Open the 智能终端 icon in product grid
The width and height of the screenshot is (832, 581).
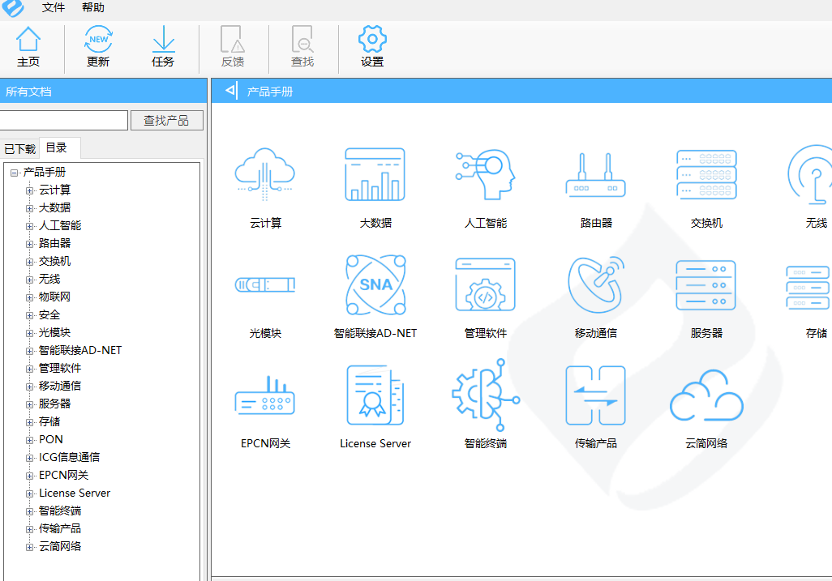(x=486, y=395)
